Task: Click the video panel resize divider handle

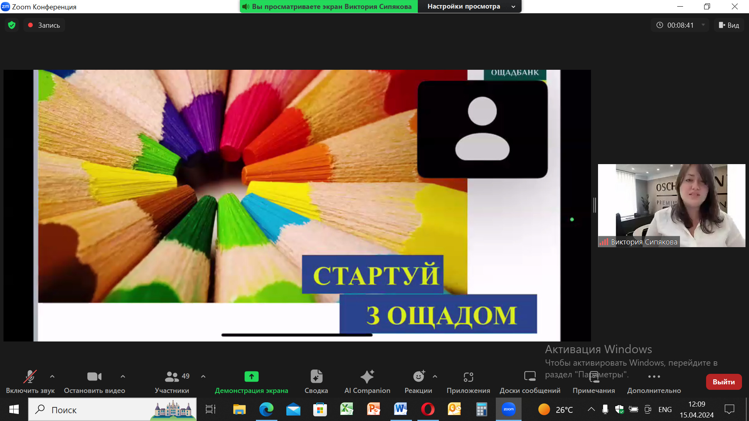Action: click(x=595, y=205)
